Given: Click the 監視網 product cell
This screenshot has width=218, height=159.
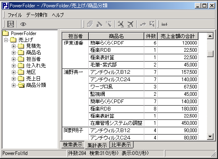Looking at the screenshot, I should coord(116,94).
